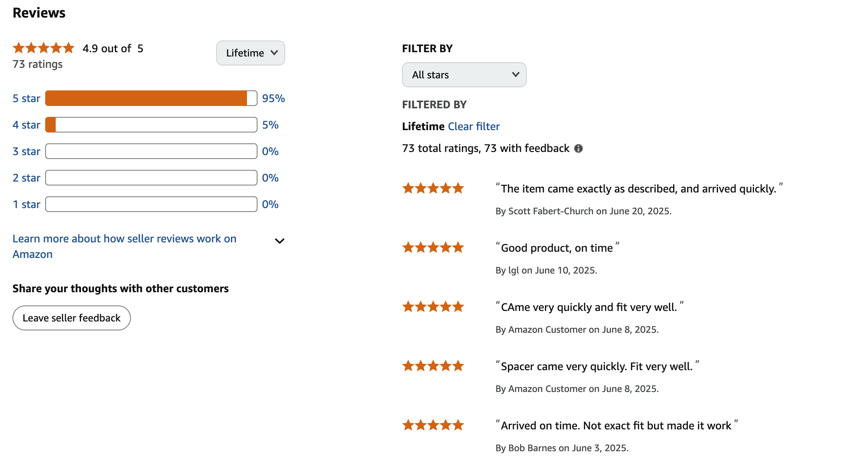
Task: Open the All stars filter dropdown
Action: click(464, 75)
